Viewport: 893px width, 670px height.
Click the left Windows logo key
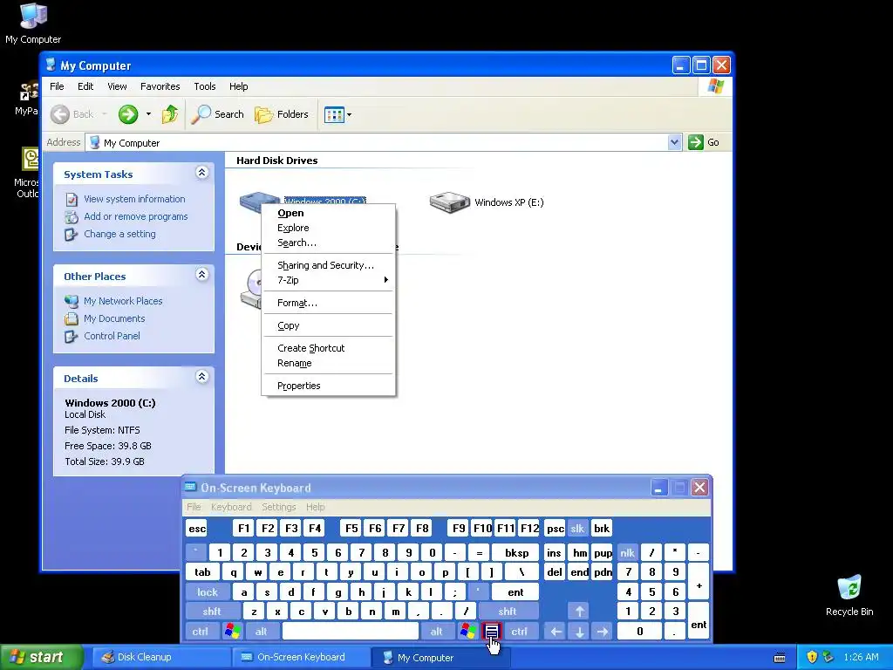tap(232, 632)
